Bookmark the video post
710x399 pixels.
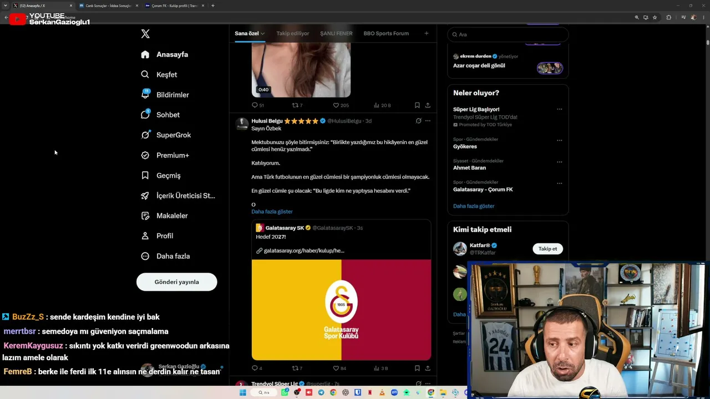pos(417,105)
